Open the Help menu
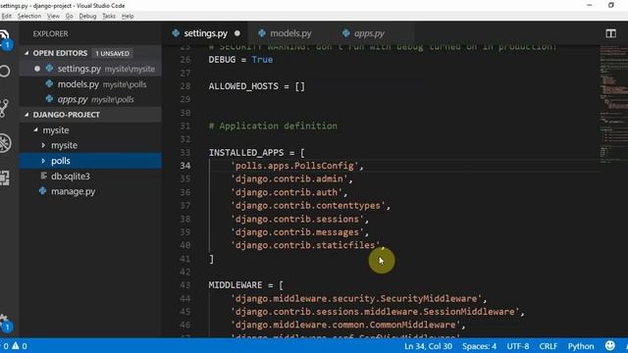Screen dimensions: 628x353 coord(128,16)
